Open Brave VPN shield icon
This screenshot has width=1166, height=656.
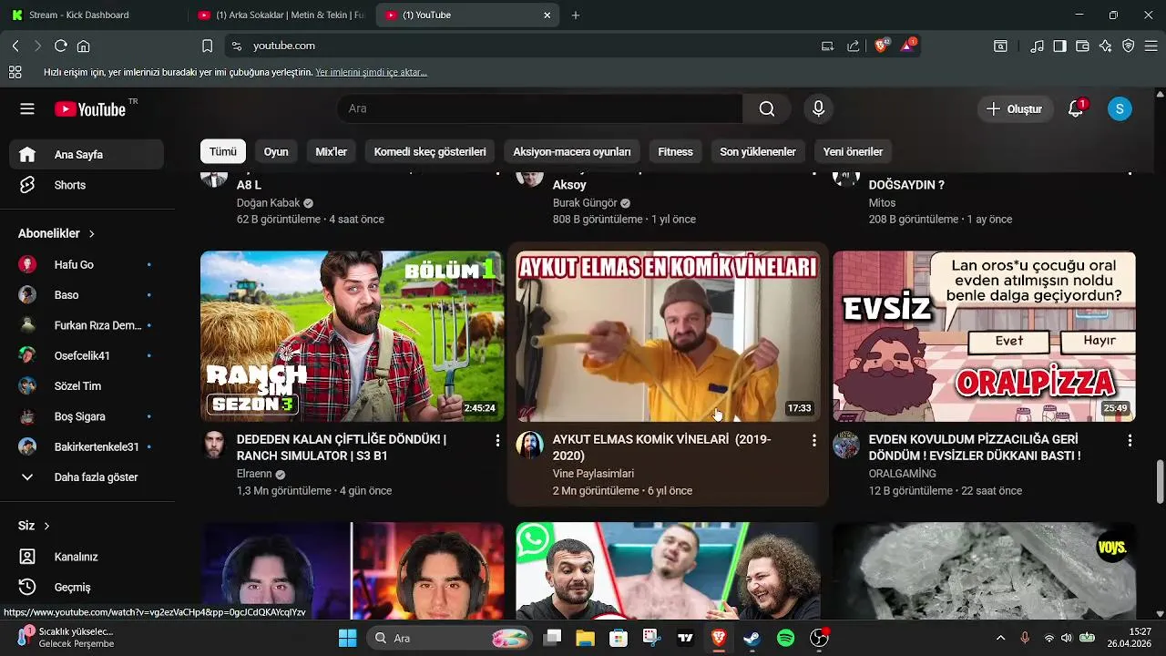[x=1128, y=46]
